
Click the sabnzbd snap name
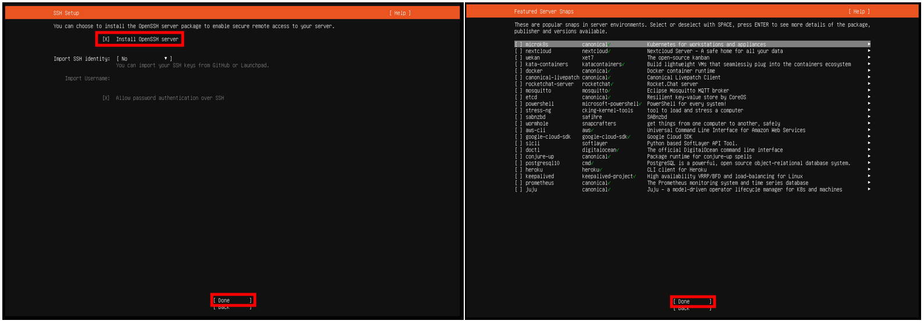coord(535,117)
